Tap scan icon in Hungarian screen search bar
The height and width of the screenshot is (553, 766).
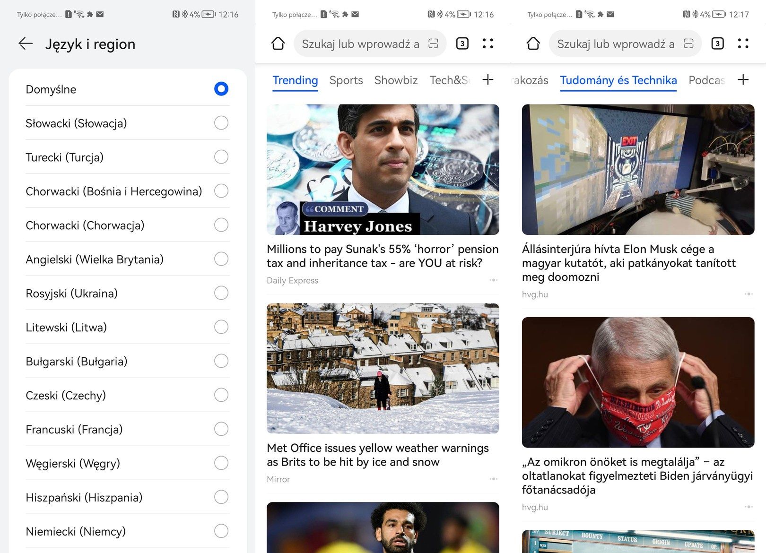tap(688, 44)
